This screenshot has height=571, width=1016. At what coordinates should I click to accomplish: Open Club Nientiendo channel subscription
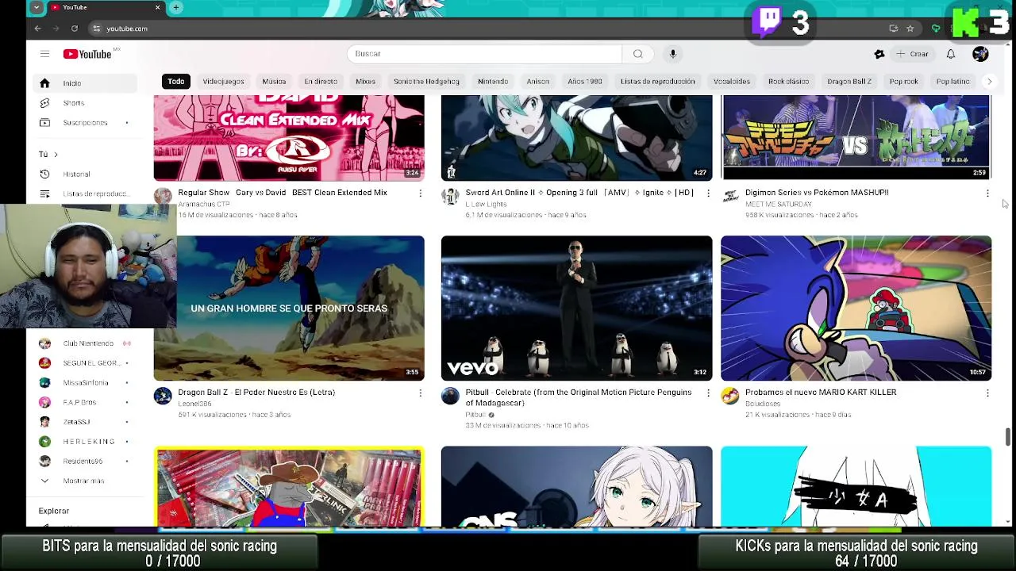[x=86, y=343]
